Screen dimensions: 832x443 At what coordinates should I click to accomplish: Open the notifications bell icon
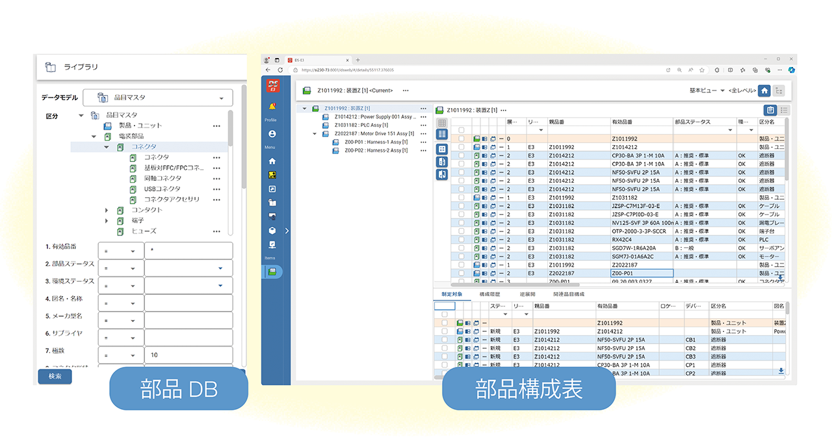click(x=272, y=106)
